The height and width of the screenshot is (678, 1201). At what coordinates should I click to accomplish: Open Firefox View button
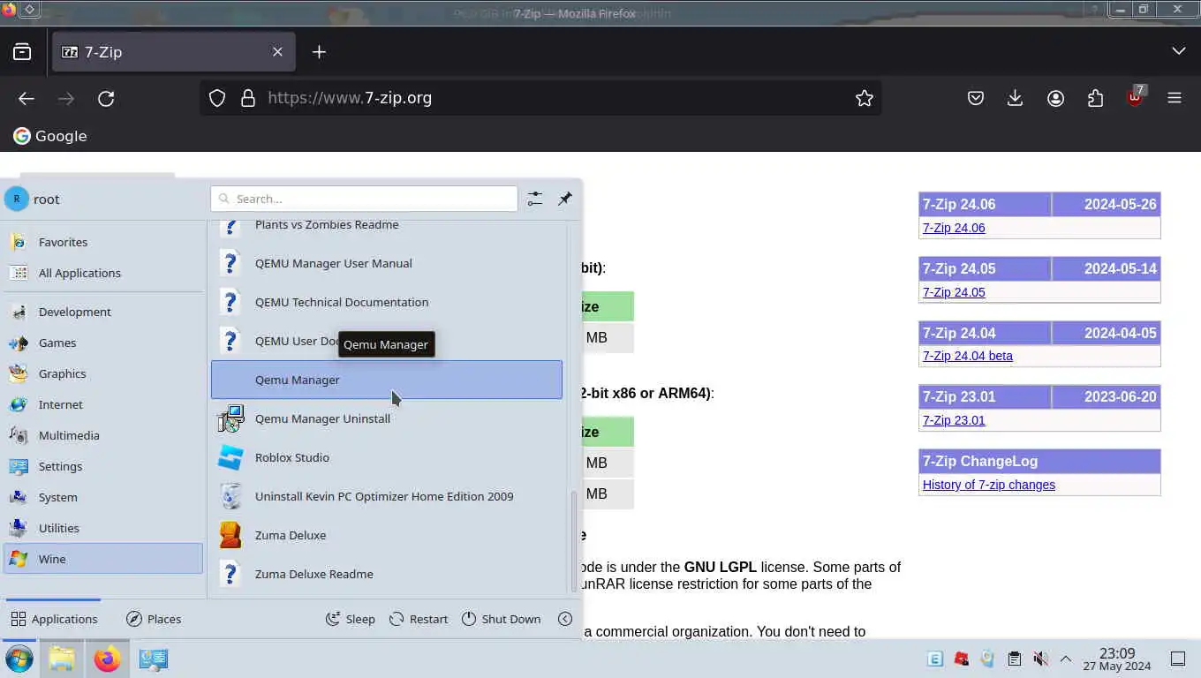[x=22, y=52]
